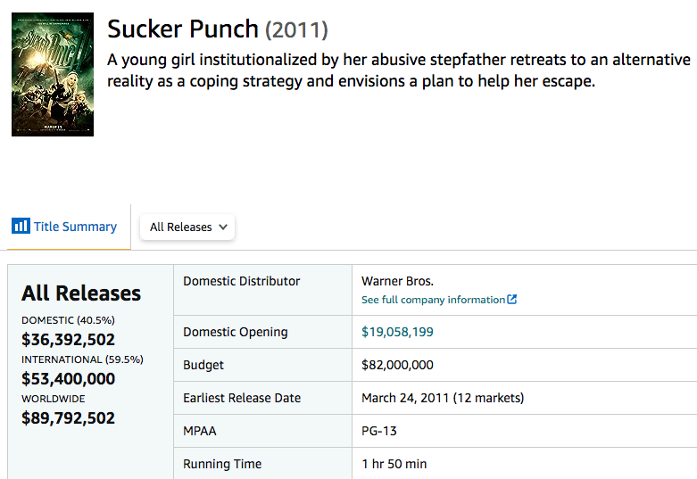697x479 pixels.
Task: Open the $19,058,199 domestic opening link
Action: point(397,332)
